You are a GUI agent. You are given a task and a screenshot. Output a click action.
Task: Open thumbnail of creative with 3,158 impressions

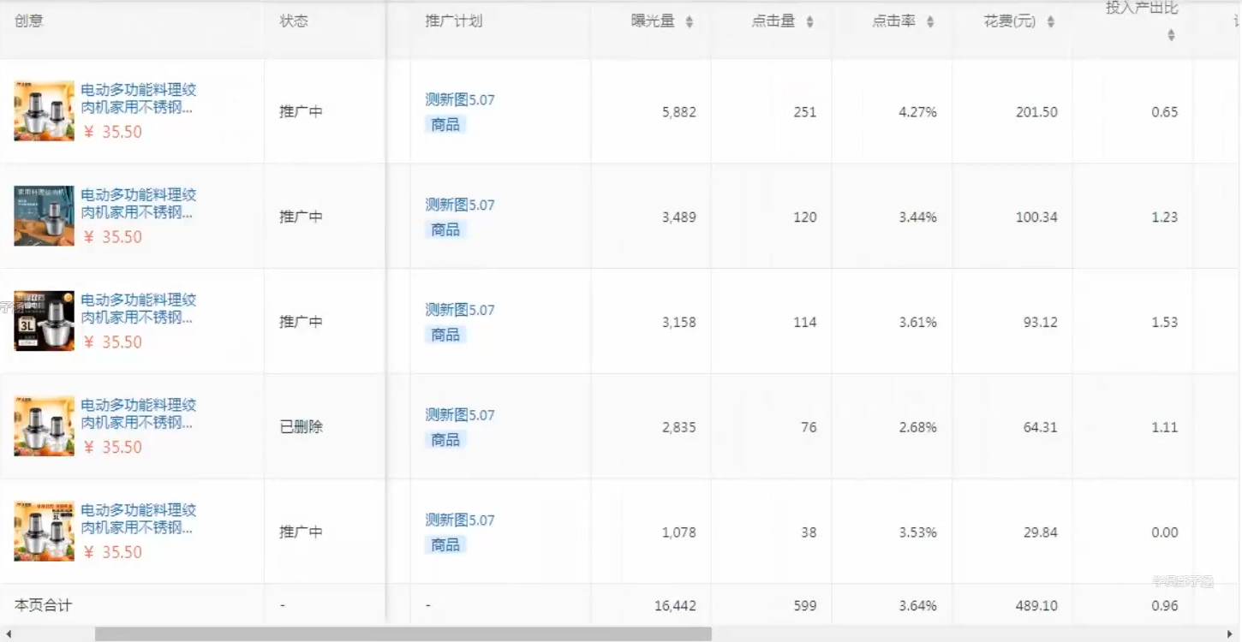tap(45, 321)
